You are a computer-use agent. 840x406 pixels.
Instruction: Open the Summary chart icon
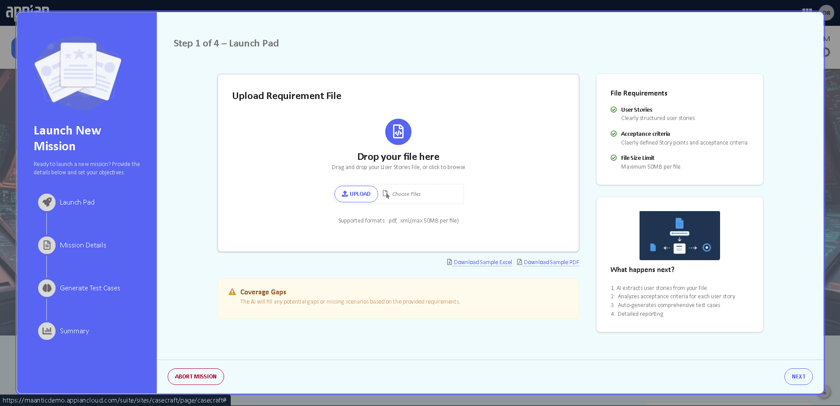pyautogui.click(x=47, y=331)
